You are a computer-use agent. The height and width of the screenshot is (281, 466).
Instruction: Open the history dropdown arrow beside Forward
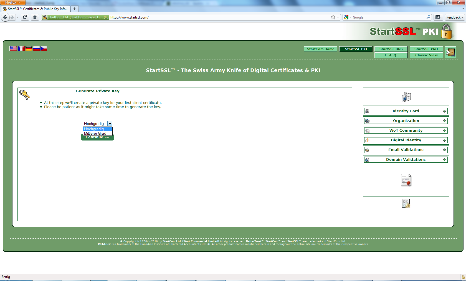(x=17, y=17)
